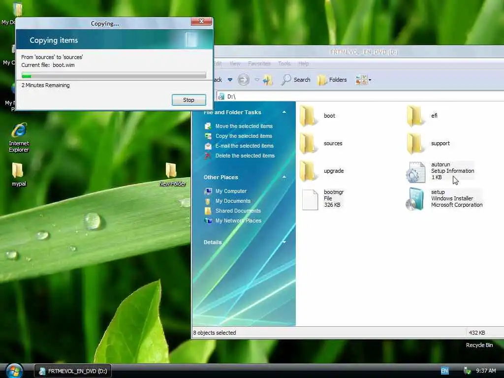The height and width of the screenshot is (378, 504).
Task: Collapse Other Places section
Action: click(284, 177)
